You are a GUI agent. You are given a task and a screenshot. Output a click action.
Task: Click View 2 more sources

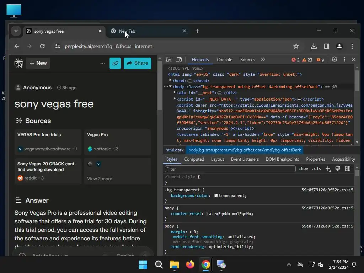click(118, 171)
